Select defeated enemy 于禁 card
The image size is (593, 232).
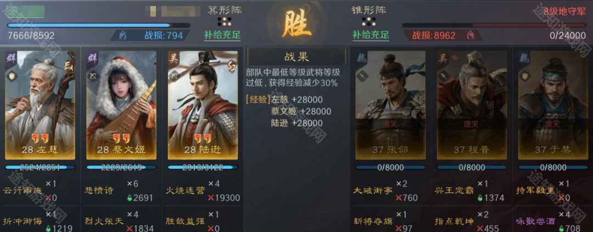tap(553, 105)
